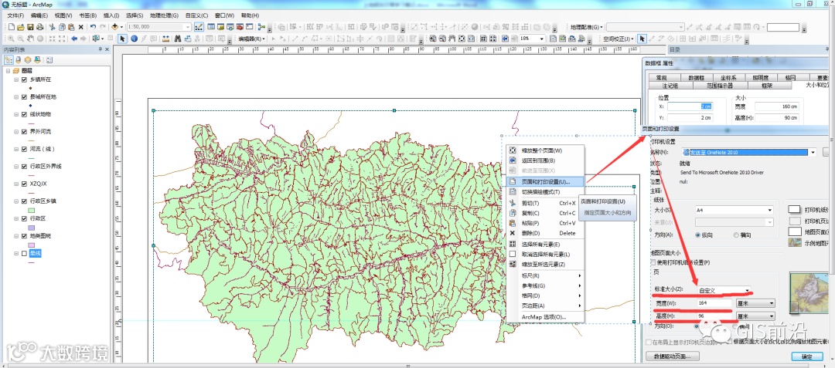
Task: Select the 纵向 paper orientation radio button
Action: pos(697,235)
